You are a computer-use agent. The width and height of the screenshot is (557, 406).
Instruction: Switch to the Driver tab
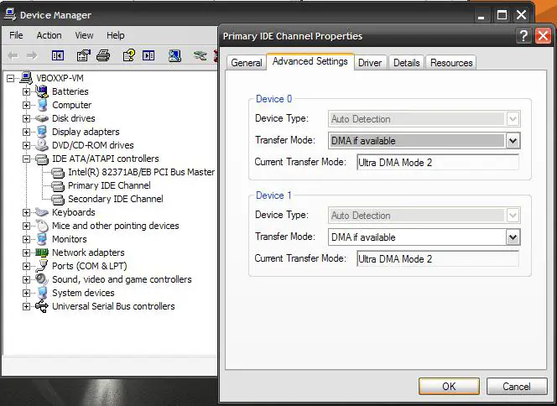click(x=370, y=63)
